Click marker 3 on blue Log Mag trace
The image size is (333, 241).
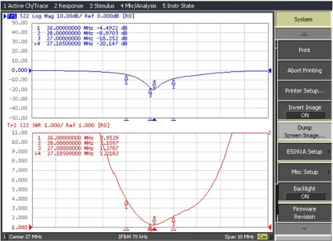tap(151, 93)
